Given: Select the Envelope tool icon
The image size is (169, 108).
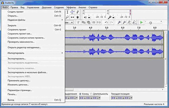Looking at the screenshot, I should [x=72, y=12].
